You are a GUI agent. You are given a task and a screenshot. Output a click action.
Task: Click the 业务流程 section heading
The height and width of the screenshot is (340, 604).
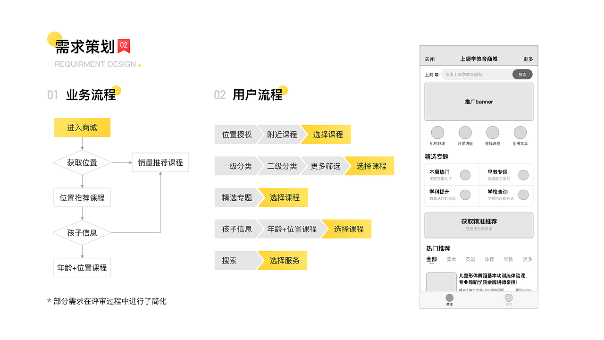(91, 95)
